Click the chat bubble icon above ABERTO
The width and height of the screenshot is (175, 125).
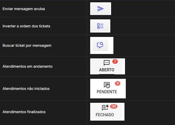point(106,63)
